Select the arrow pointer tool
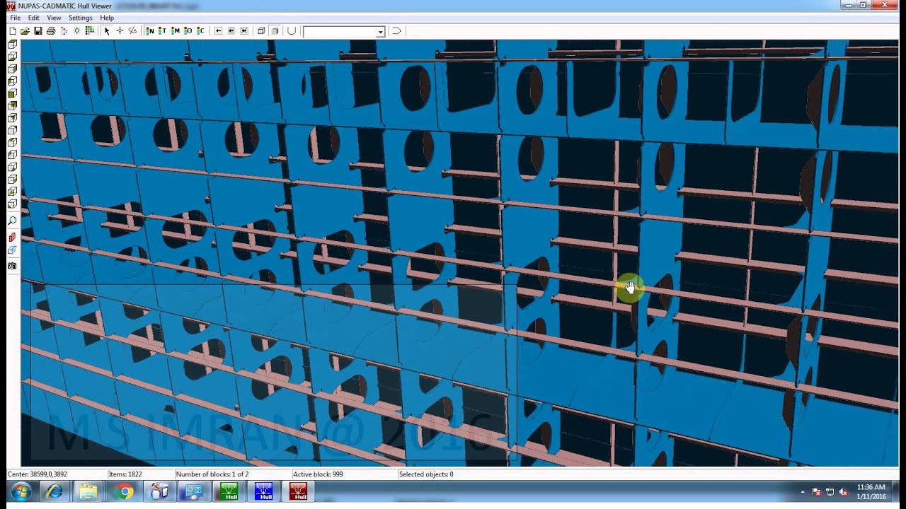The height and width of the screenshot is (509, 906). click(x=107, y=31)
